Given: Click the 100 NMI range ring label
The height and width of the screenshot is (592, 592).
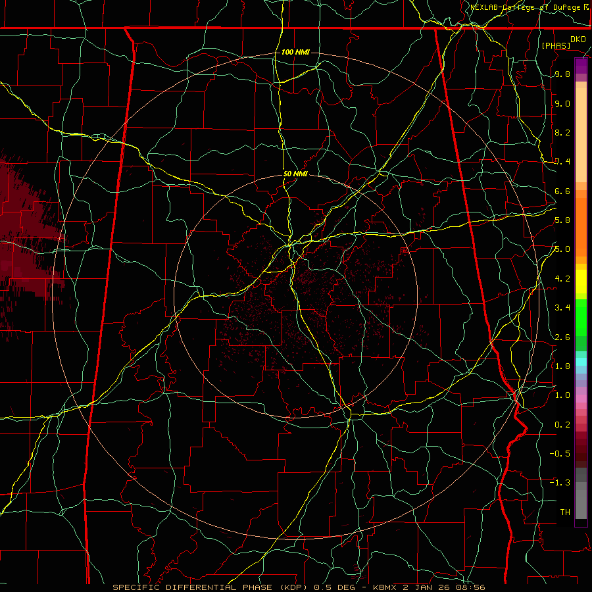Looking at the screenshot, I should tap(295, 52).
